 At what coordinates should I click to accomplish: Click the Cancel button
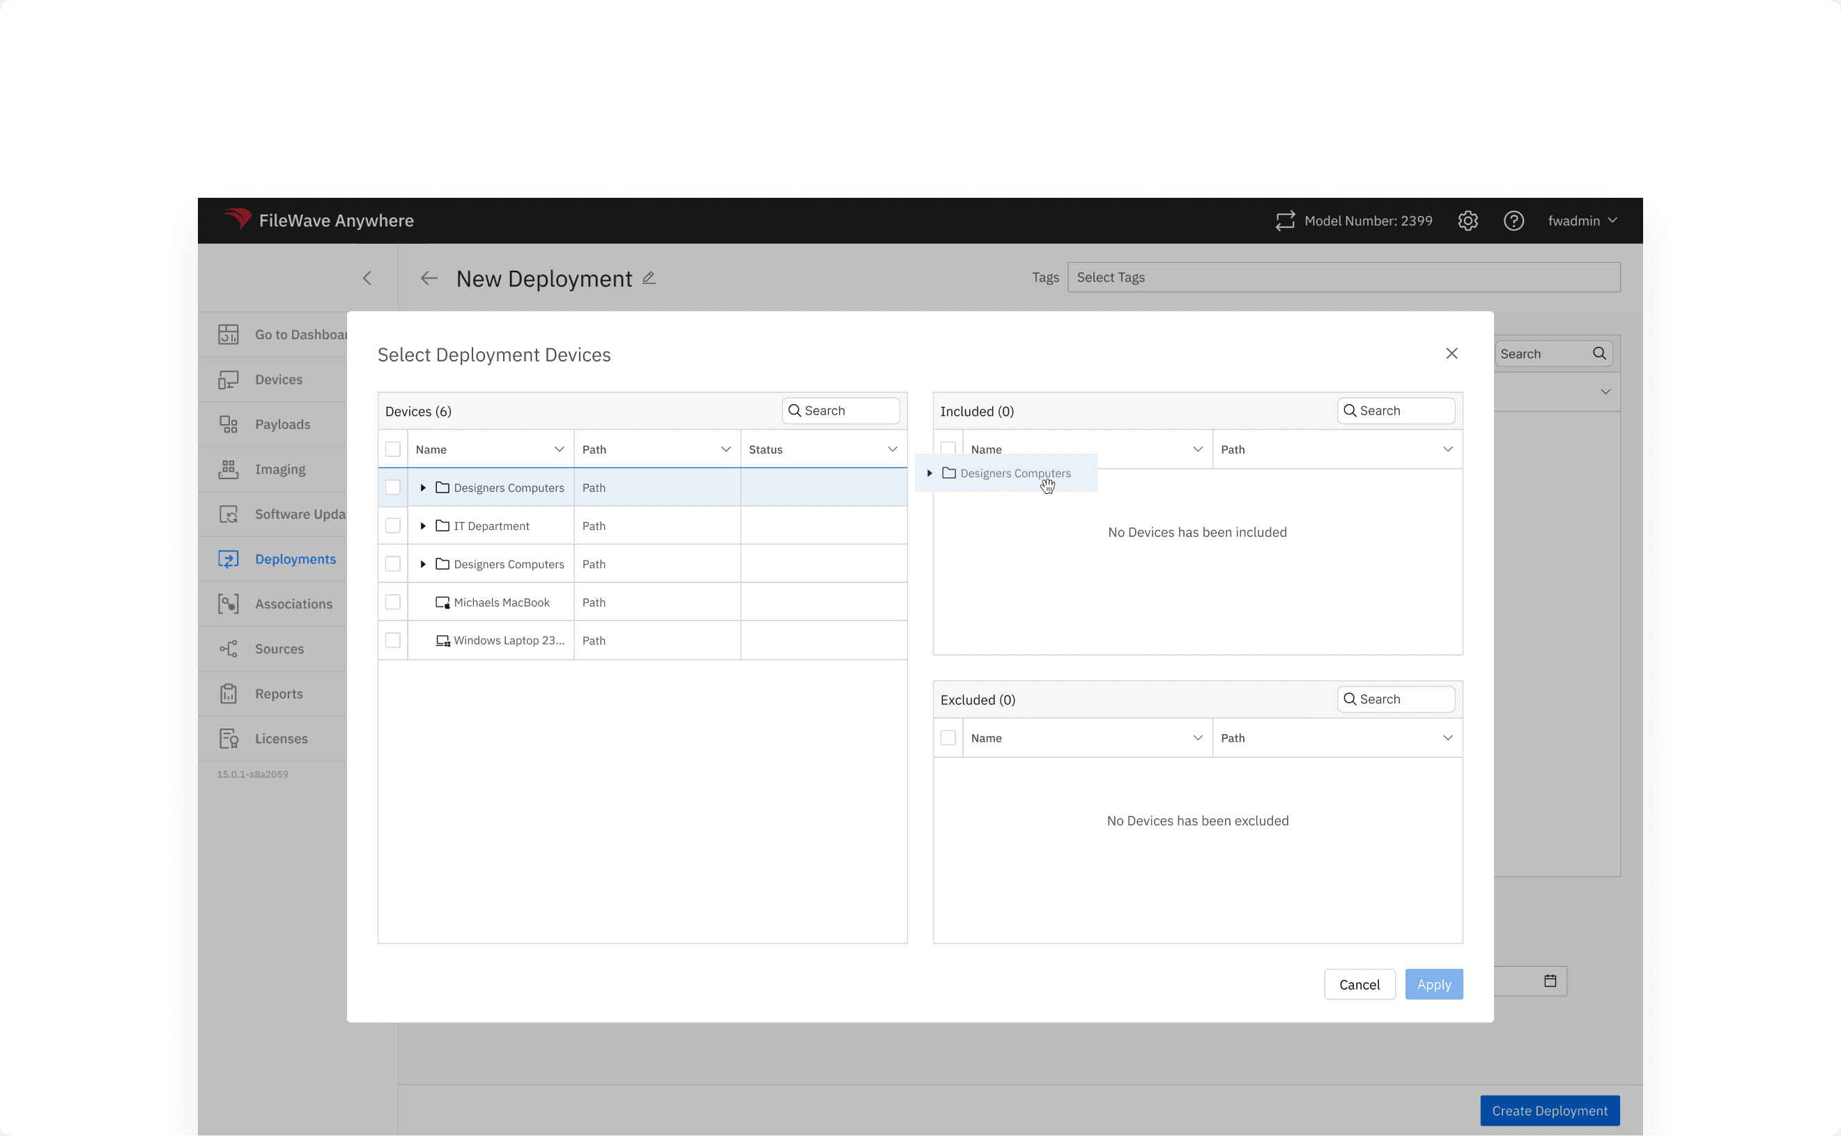click(x=1359, y=984)
